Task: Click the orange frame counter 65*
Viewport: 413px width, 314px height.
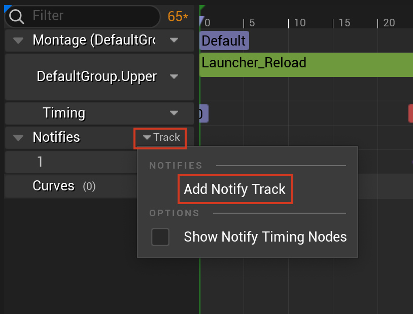Action: click(178, 17)
